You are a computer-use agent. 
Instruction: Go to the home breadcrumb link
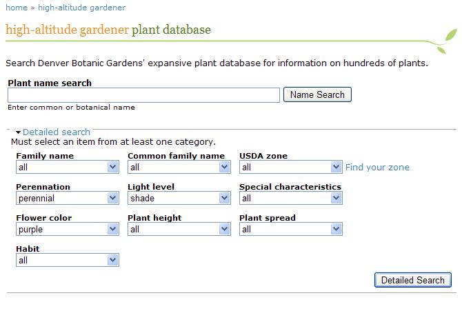tap(17, 8)
